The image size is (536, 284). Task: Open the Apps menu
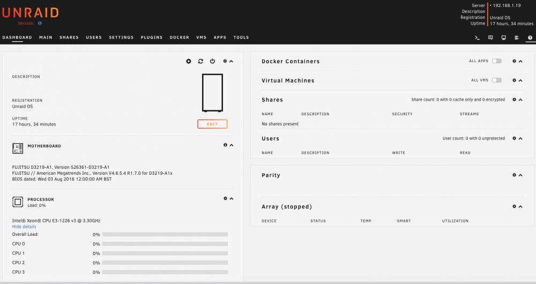pyautogui.click(x=220, y=38)
